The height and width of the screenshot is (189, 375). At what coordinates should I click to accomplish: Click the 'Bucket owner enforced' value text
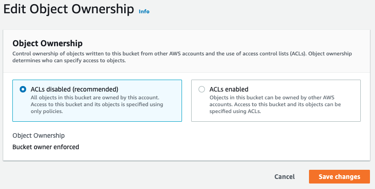46,147
